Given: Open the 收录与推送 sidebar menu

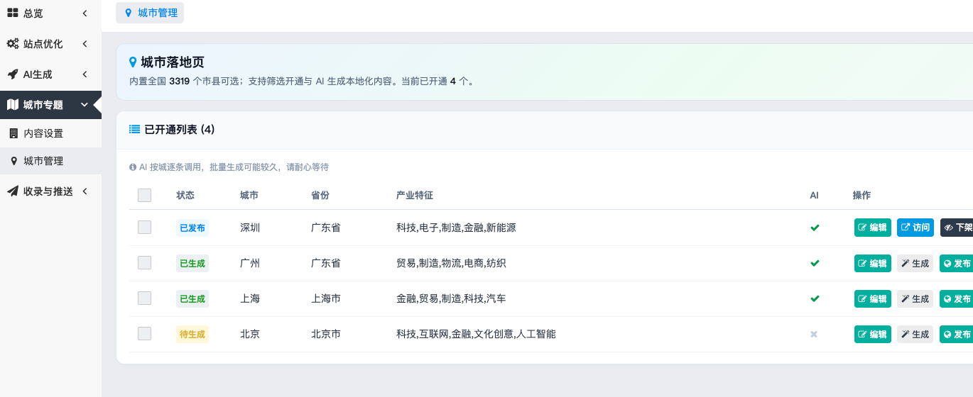Looking at the screenshot, I should click(x=50, y=191).
